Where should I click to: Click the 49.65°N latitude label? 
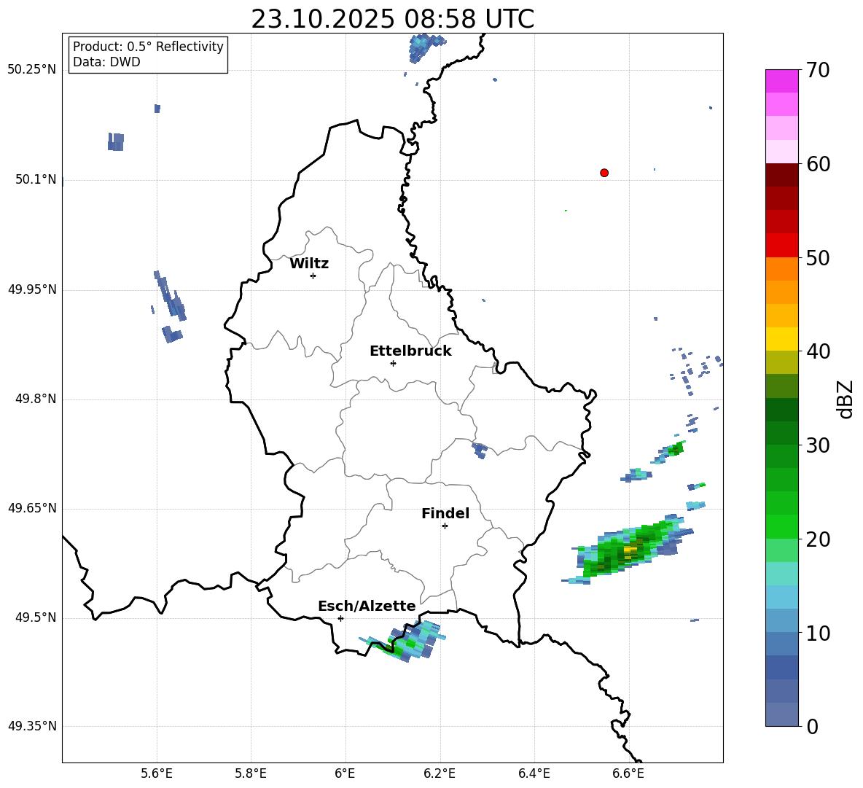point(32,508)
